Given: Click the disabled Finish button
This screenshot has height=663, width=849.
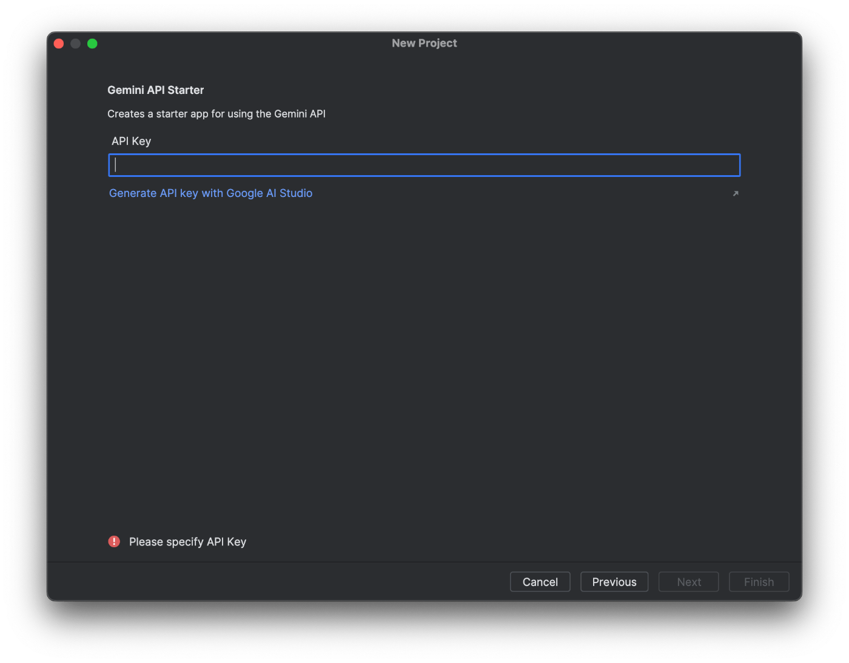Looking at the screenshot, I should coord(759,581).
